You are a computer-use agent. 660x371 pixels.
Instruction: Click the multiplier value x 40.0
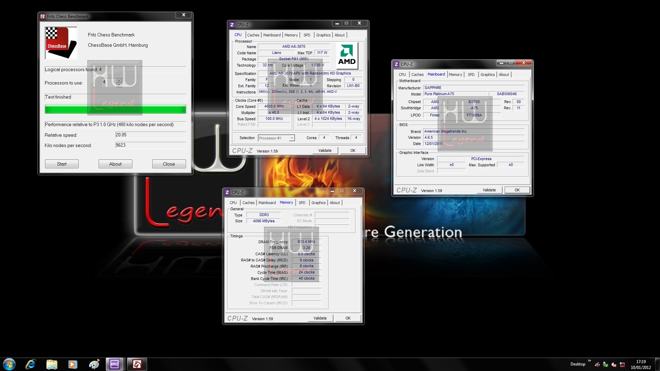click(x=274, y=113)
